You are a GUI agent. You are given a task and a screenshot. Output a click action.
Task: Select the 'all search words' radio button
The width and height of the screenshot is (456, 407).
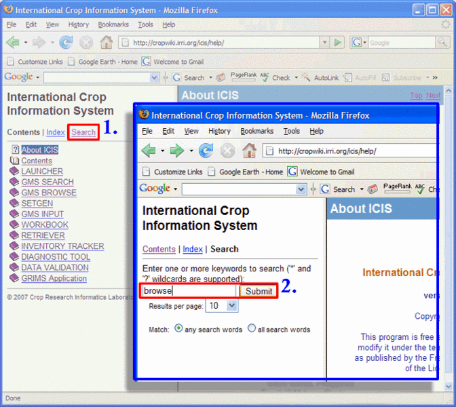click(252, 328)
